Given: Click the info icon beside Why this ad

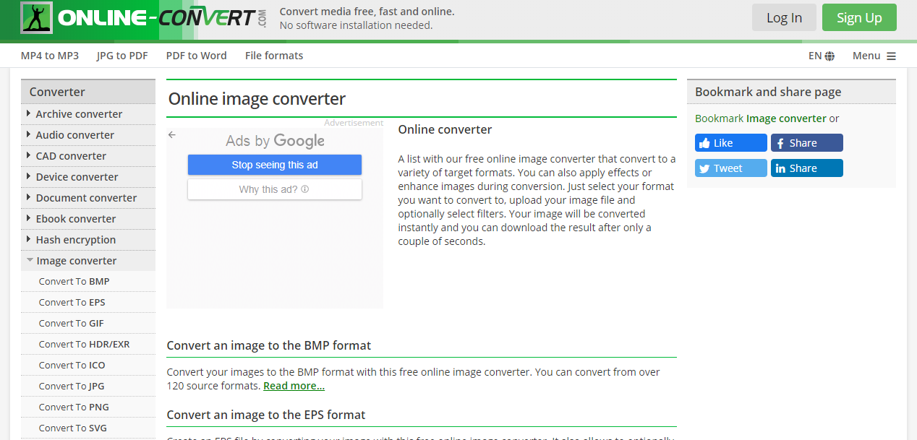Looking at the screenshot, I should [x=304, y=189].
